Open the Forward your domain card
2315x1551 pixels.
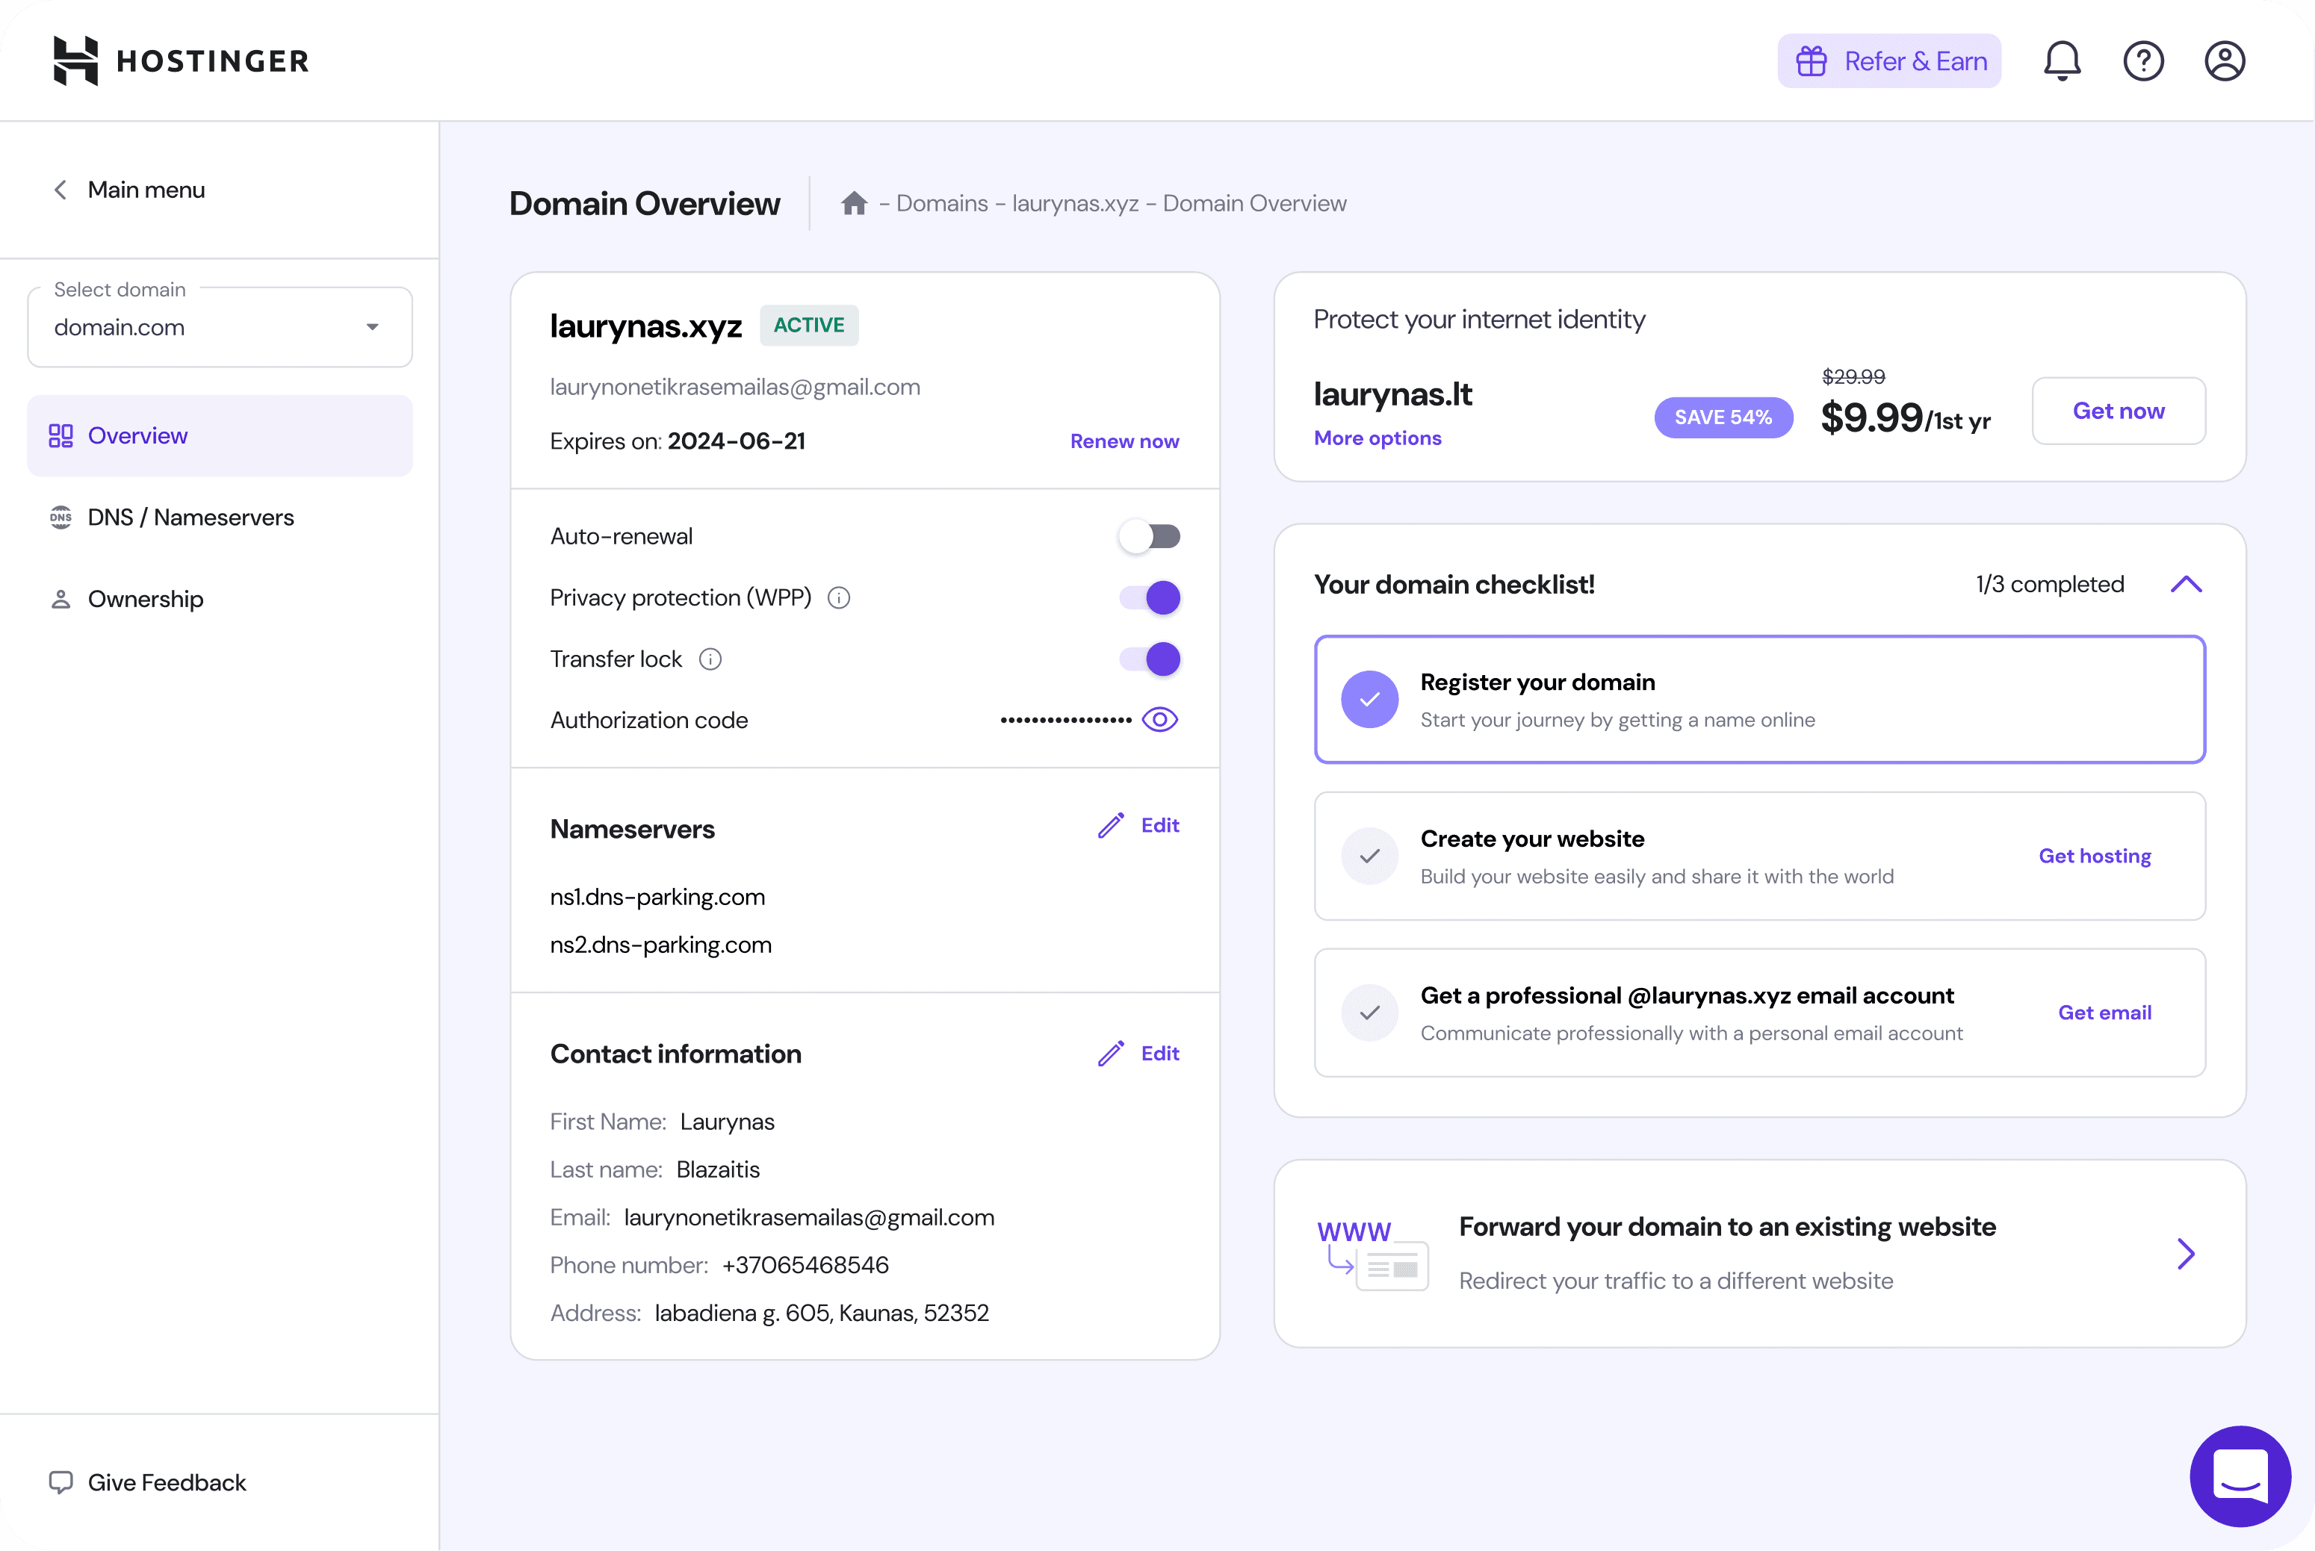(1759, 1253)
